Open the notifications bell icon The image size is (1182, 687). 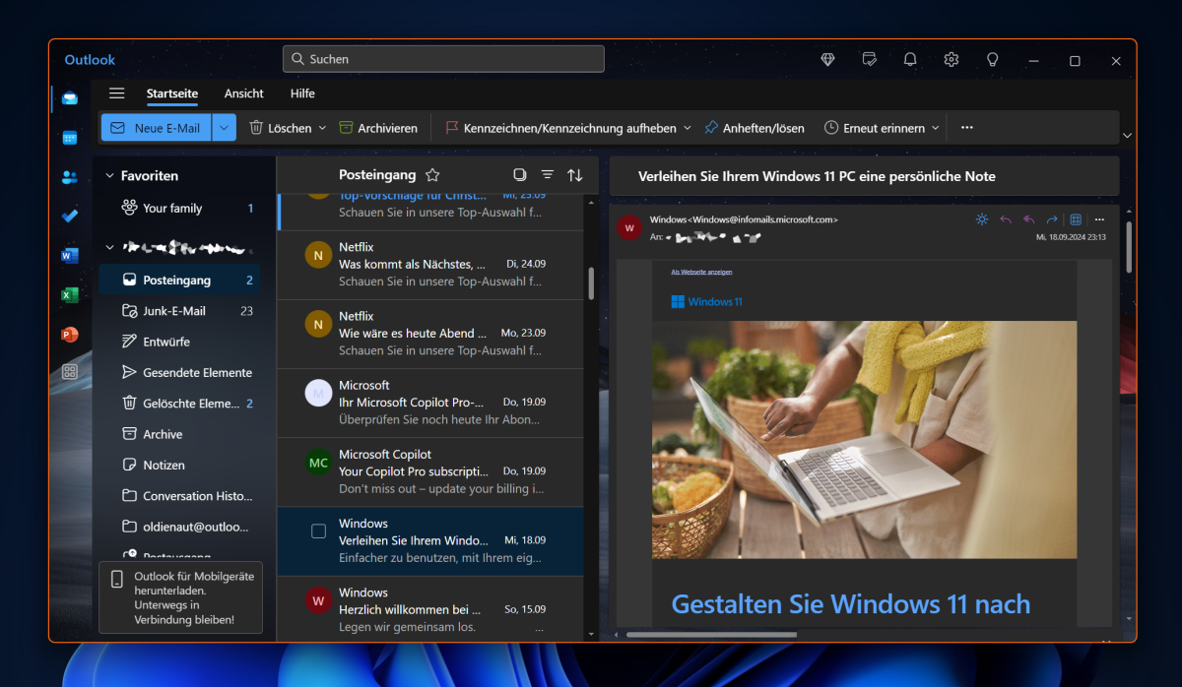(x=909, y=59)
